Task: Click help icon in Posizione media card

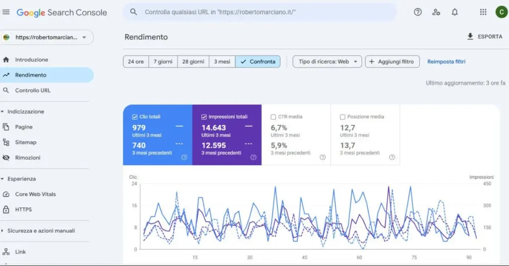Action: click(x=392, y=157)
